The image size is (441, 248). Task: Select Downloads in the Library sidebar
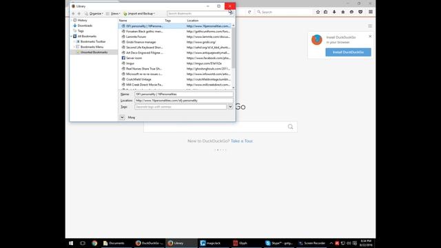(85, 25)
